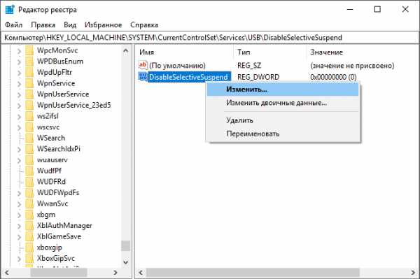The height and width of the screenshot is (279, 420).
Task: Click the WwanSvc folder icon
Action: (x=29, y=203)
